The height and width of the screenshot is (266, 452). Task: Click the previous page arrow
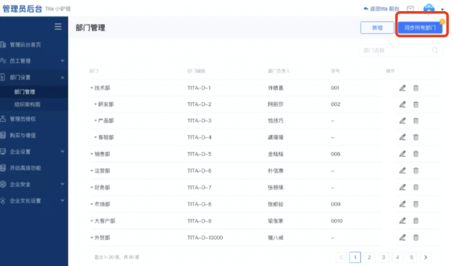pyautogui.click(x=341, y=257)
